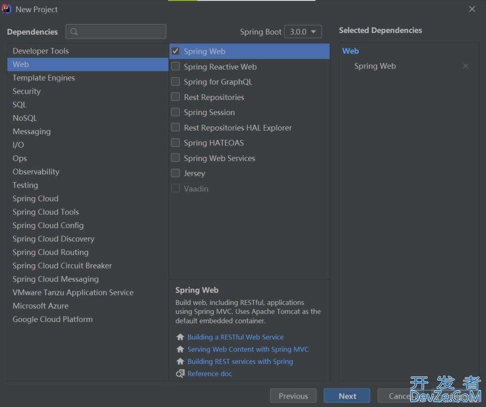Click the Web group heading in Selected Dependencies
486x407 pixels.
tap(350, 51)
